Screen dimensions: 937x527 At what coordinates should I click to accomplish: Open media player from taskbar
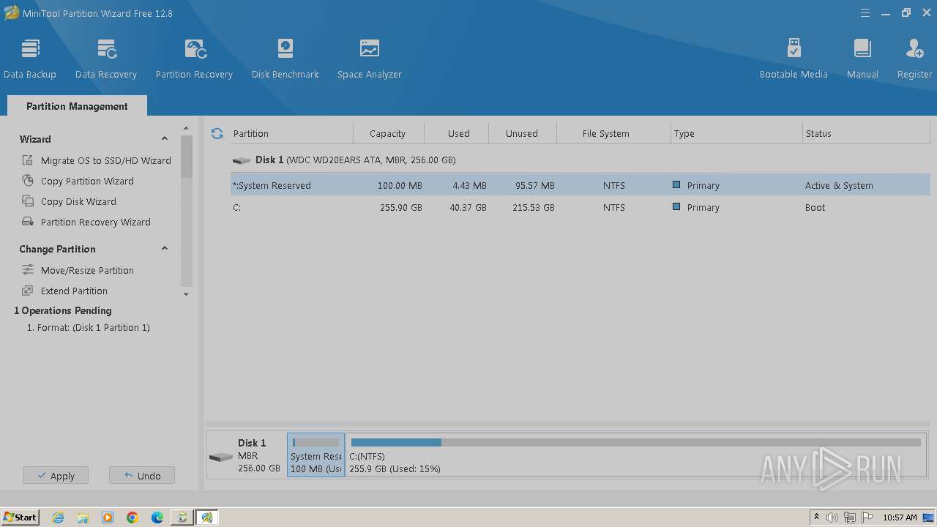click(108, 517)
